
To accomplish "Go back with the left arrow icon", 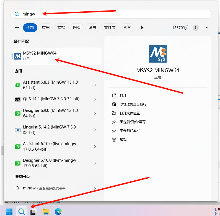I will pyautogui.click(x=17, y=27).
